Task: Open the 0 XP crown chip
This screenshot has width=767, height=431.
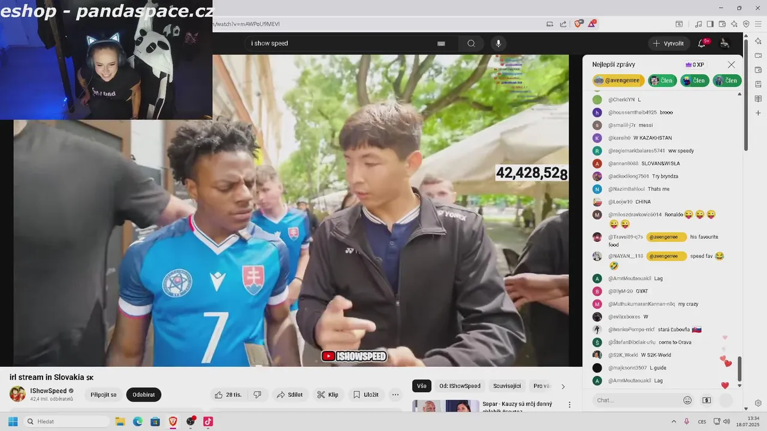Action: pos(695,65)
